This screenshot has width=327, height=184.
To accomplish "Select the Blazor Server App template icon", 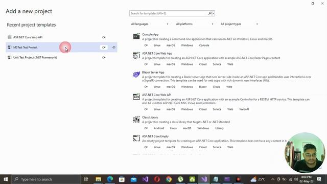I will tap(136, 74).
